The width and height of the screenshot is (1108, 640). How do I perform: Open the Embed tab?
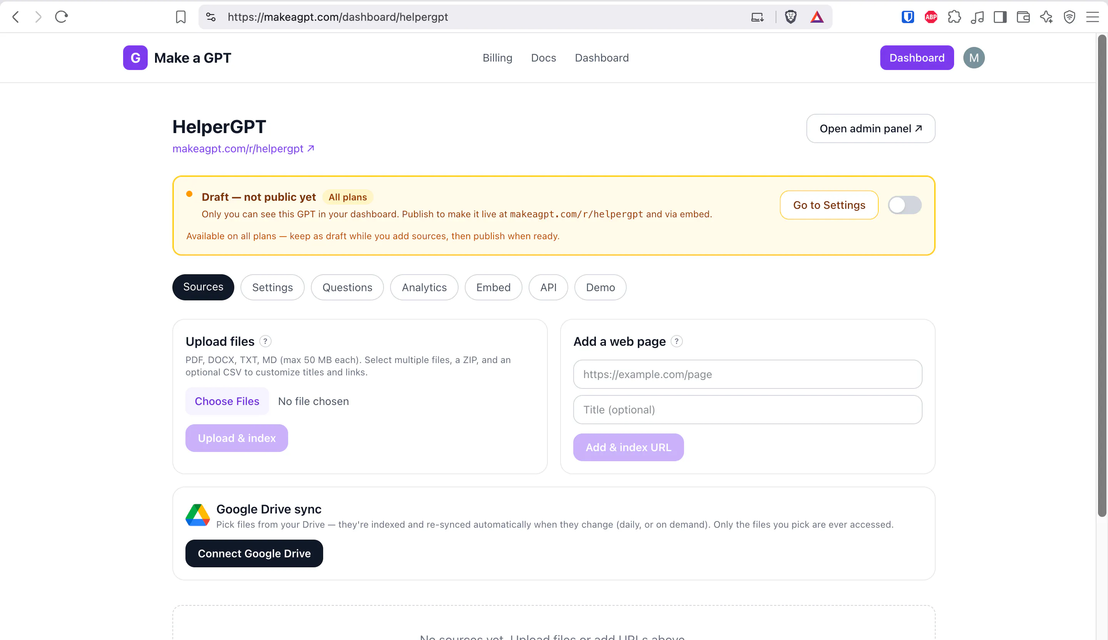[x=493, y=287]
